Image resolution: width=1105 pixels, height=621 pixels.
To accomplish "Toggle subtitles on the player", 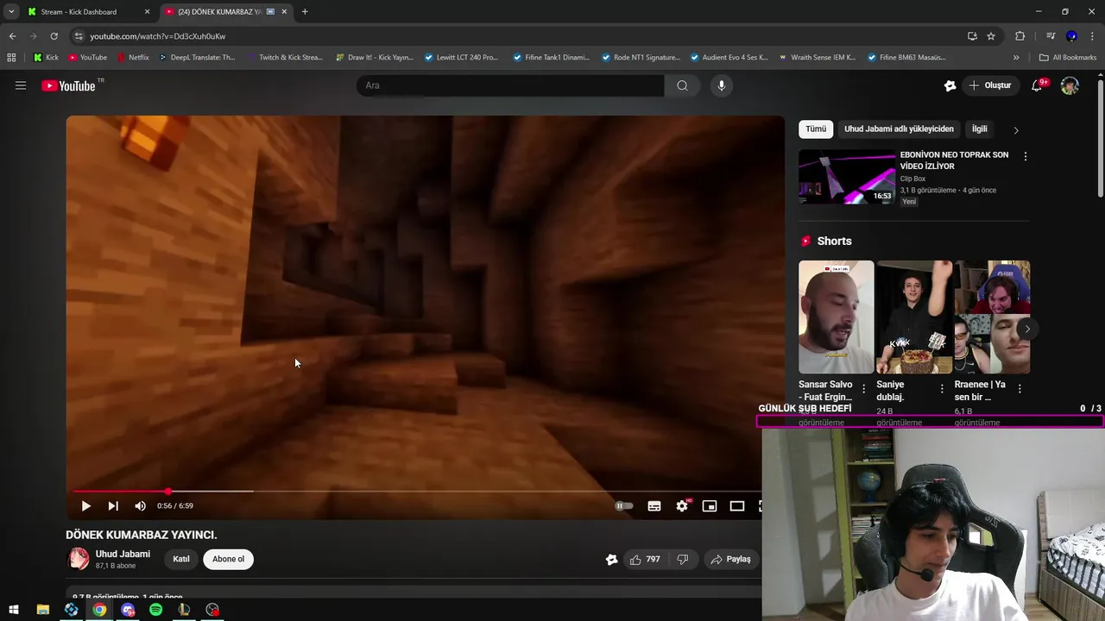I will [x=654, y=506].
